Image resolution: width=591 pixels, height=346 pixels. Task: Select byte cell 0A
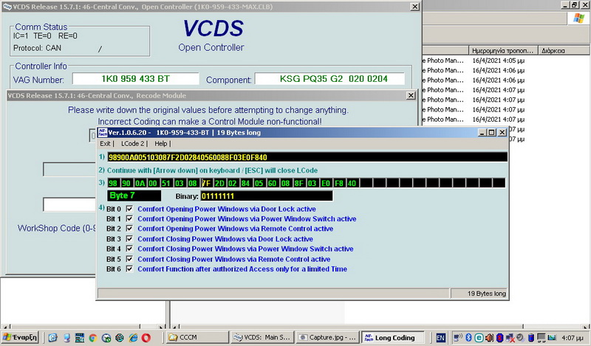click(x=140, y=183)
